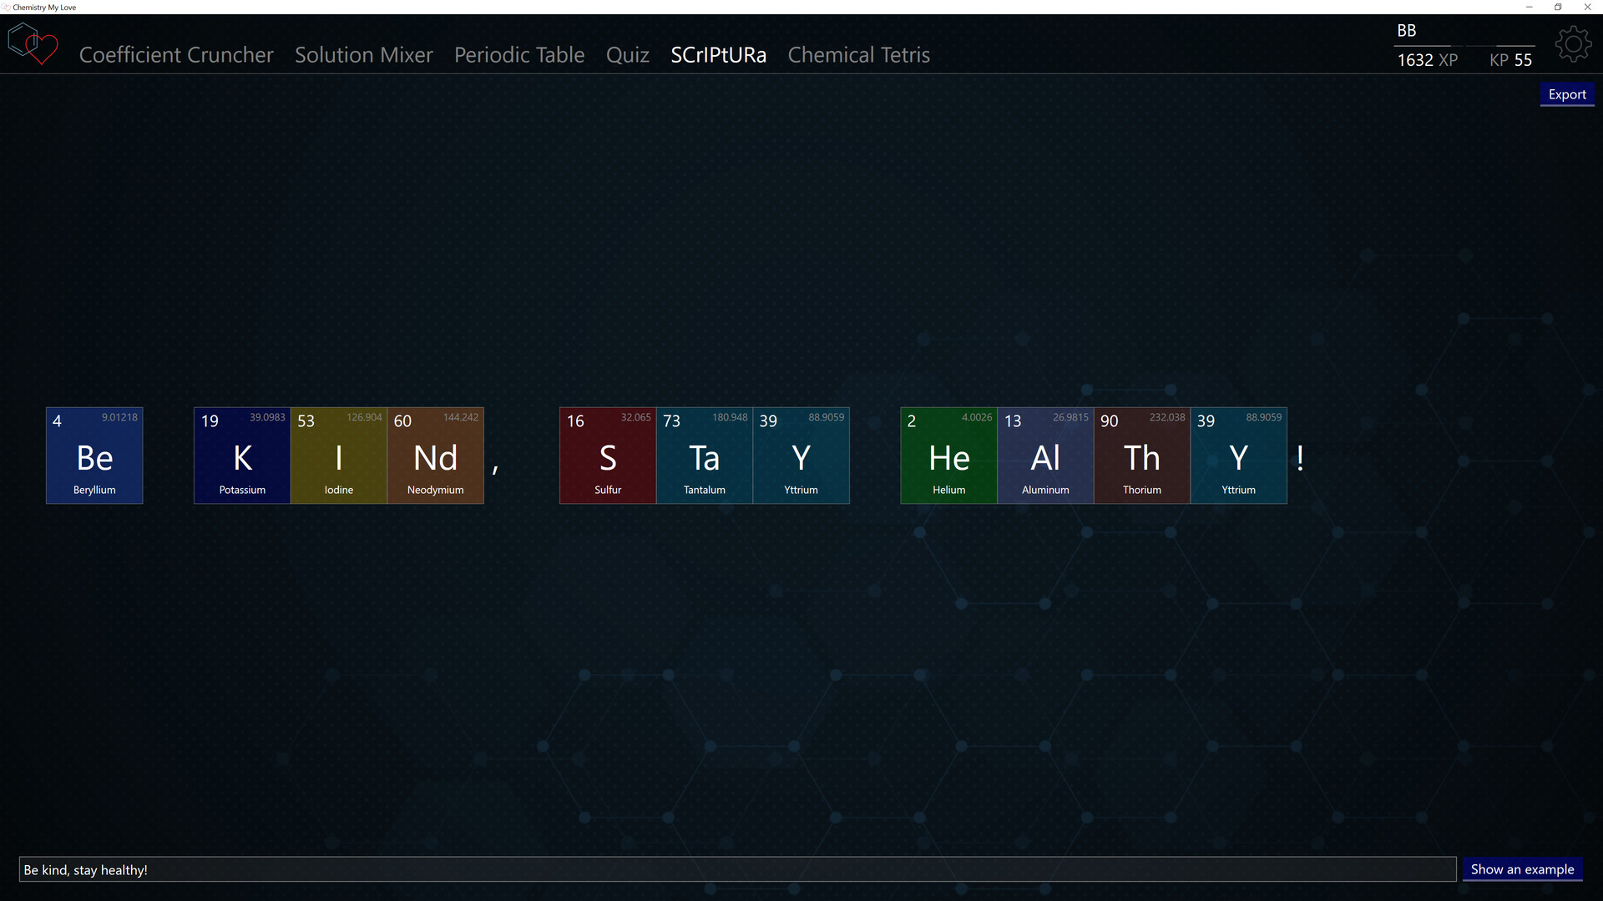Select the Beryllium element tile
This screenshot has width=1603, height=901.
(x=94, y=456)
